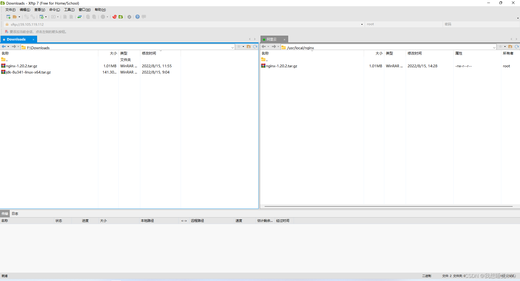Add F:\Downloads to favorites with star icon
Viewport: 520px width, 281px height.
239,46
